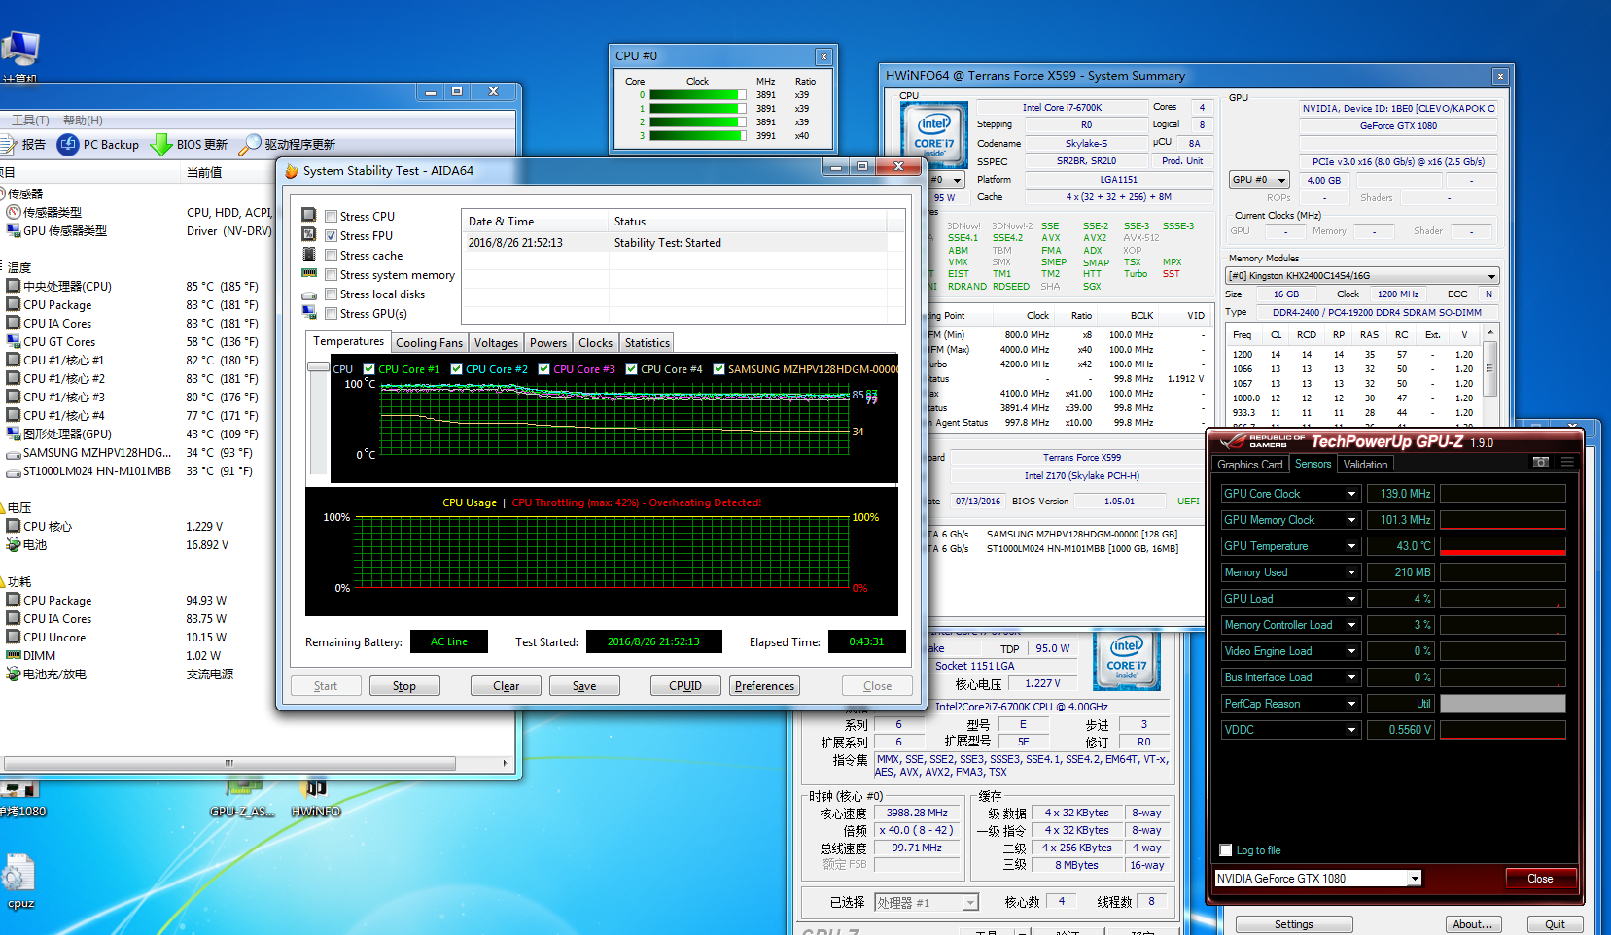Enable the Stress system memory checkbox
Viewport: 1611px width, 935px height.
332,275
